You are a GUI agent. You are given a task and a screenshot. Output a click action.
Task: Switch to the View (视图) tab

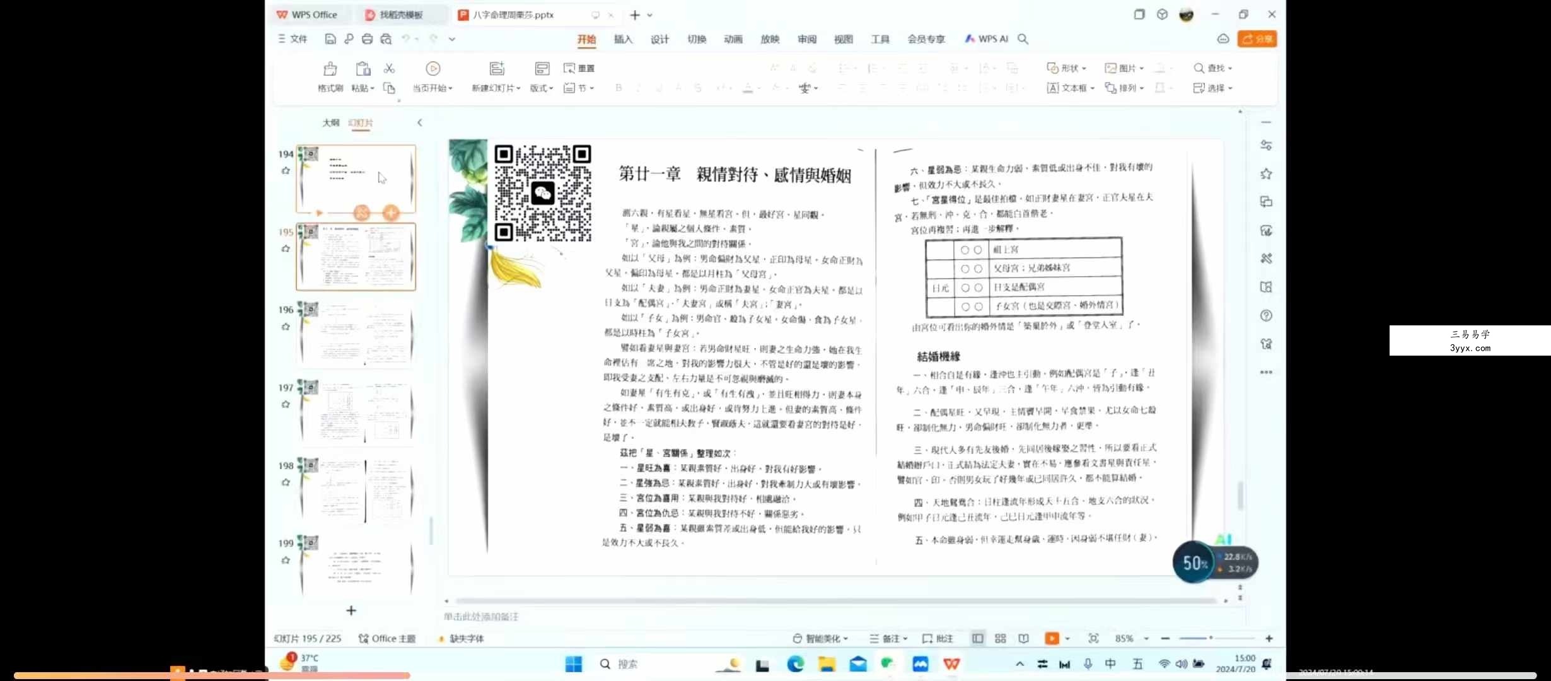tap(844, 39)
